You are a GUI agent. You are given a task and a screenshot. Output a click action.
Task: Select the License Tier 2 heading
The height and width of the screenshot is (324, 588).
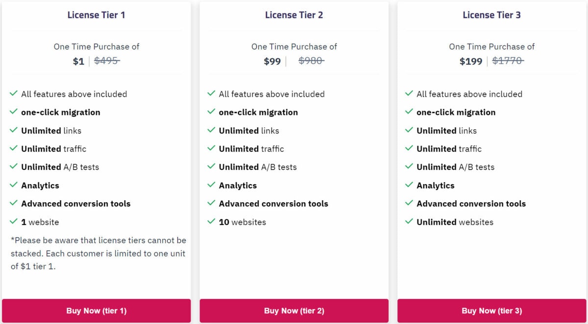click(294, 15)
